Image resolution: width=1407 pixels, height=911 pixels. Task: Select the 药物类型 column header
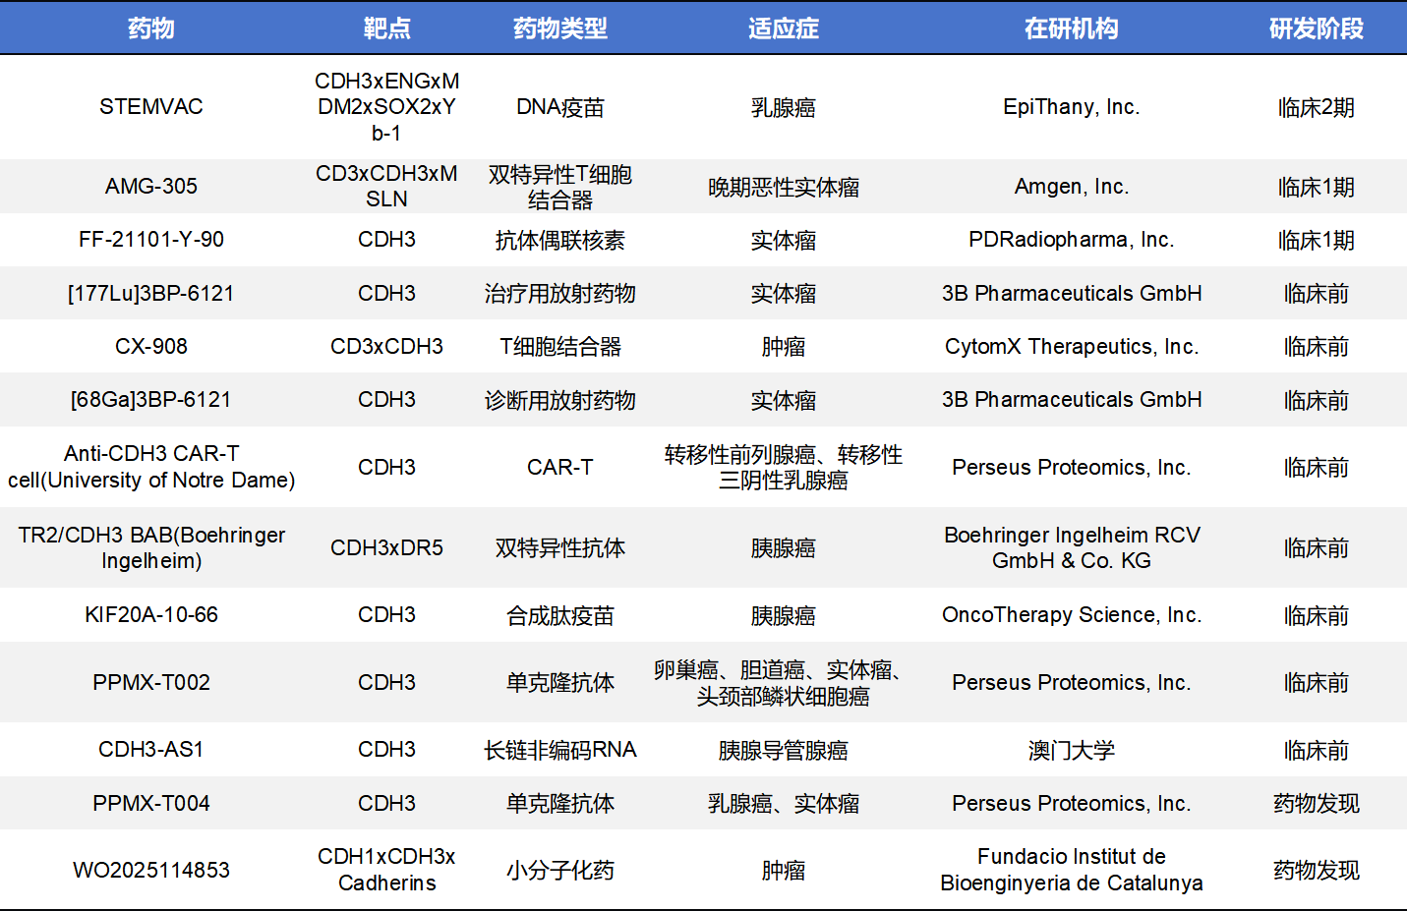559,28
